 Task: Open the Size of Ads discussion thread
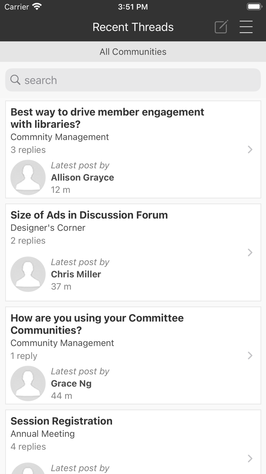(89, 215)
